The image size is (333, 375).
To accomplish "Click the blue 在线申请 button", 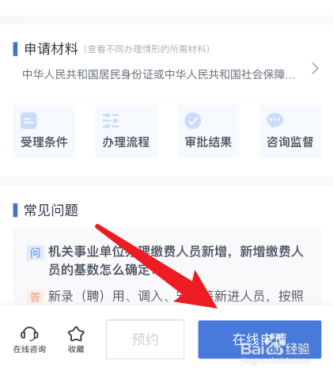I will (259, 339).
